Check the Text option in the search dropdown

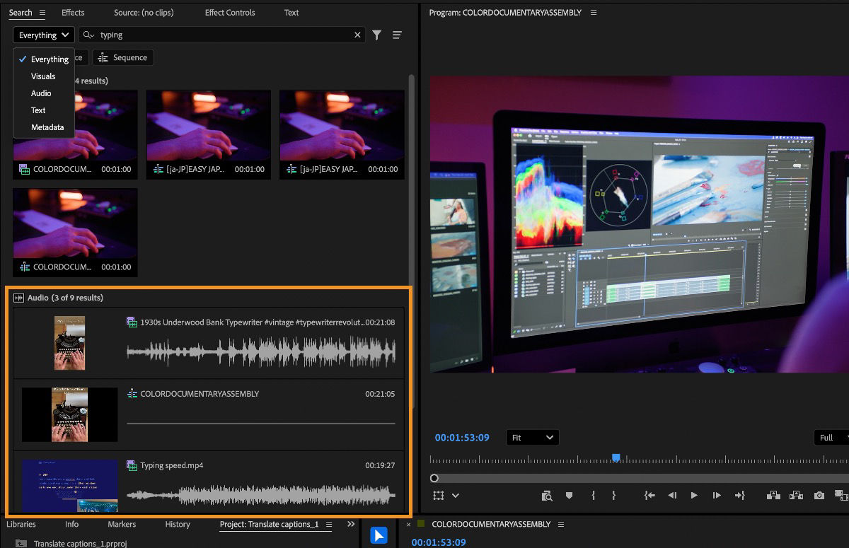pyautogui.click(x=37, y=110)
